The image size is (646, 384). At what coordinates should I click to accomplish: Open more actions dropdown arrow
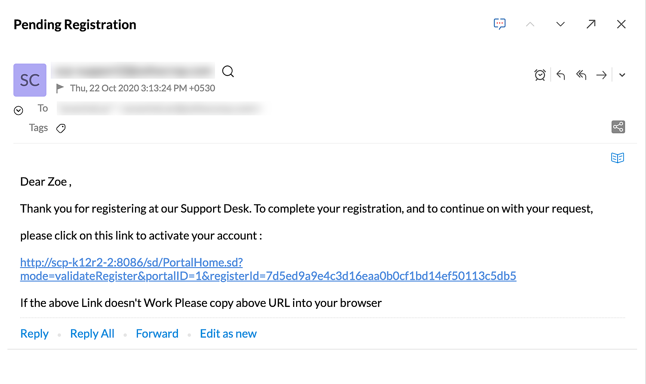(x=622, y=75)
